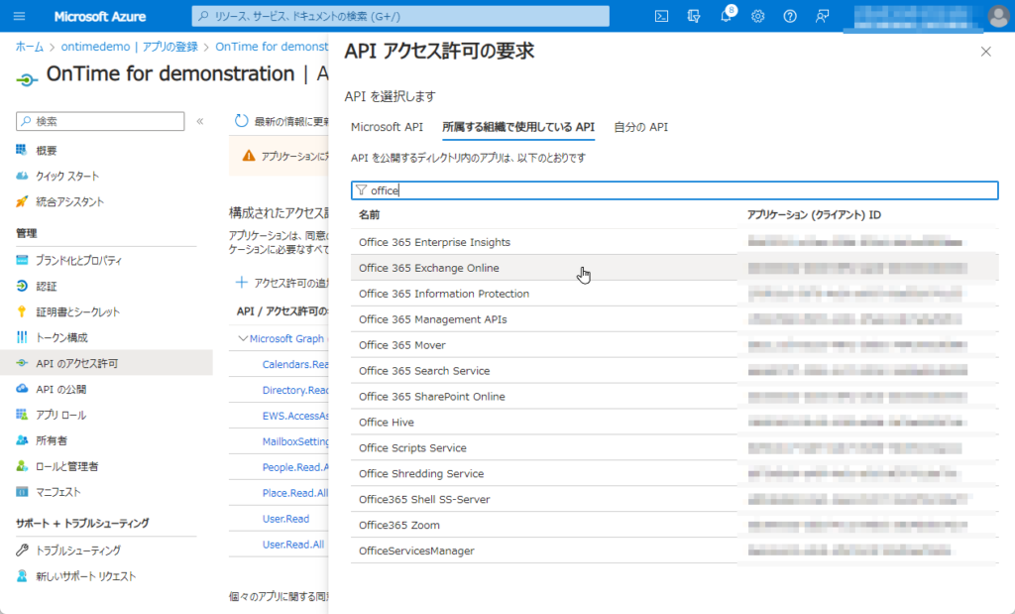Open API の公開 in sidebar
The image size is (1015, 614).
(60, 389)
